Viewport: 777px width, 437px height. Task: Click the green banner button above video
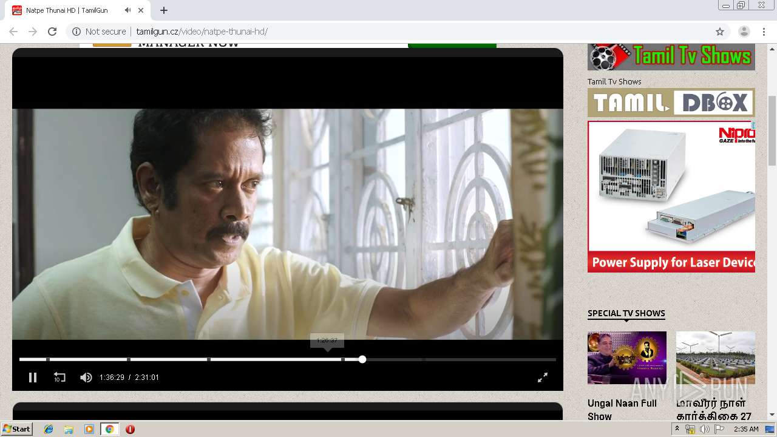452,46
